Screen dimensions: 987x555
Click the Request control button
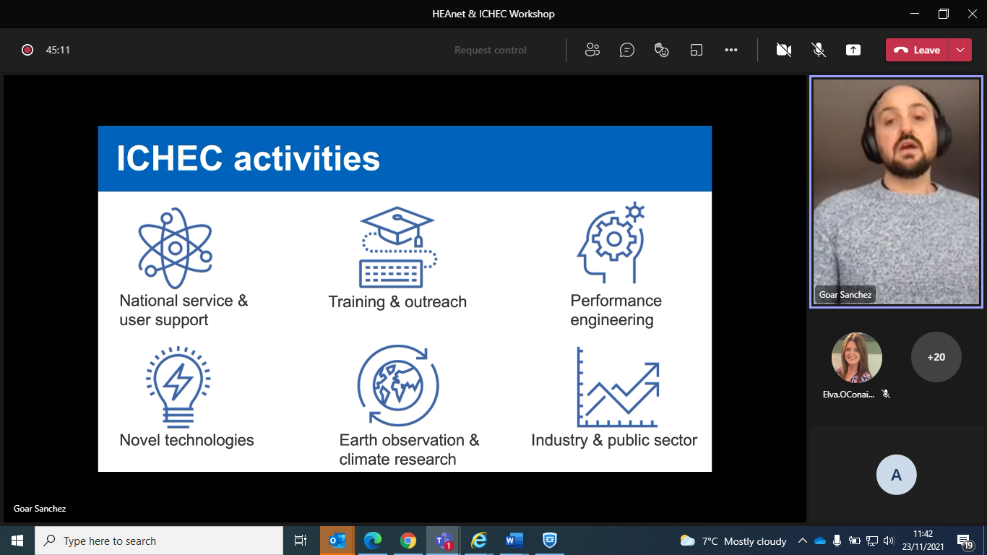491,50
